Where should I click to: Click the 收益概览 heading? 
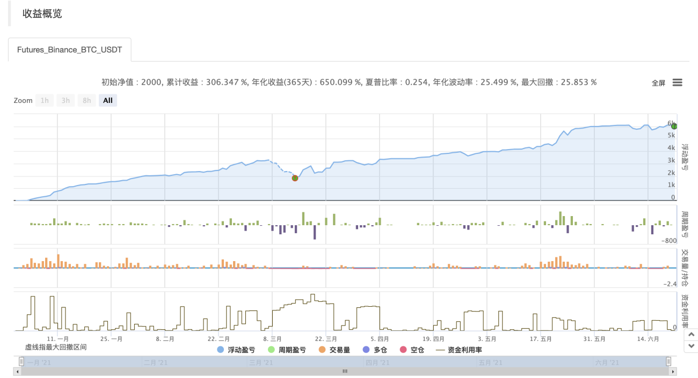tap(42, 14)
